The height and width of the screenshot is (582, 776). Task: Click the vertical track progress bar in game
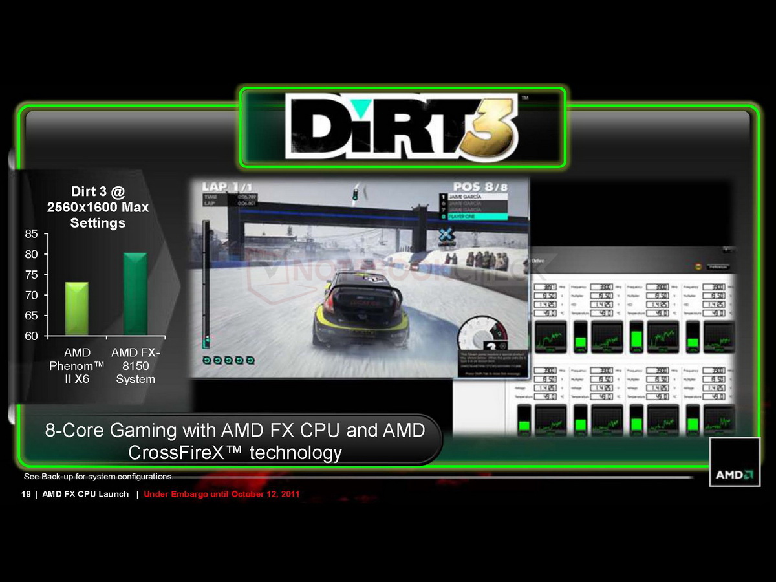point(207,285)
